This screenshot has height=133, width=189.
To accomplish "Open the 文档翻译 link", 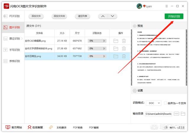I will 61,128.
